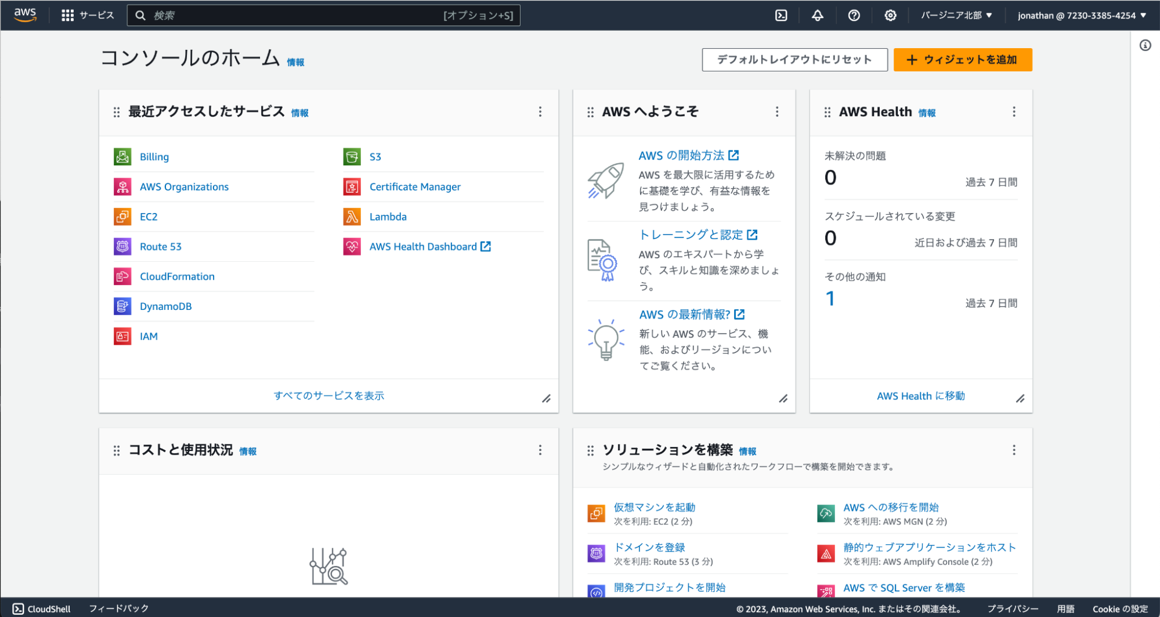Click the IAM service icon

(122, 336)
